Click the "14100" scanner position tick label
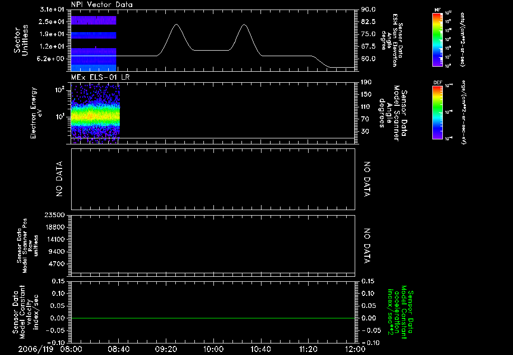 click(55, 239)
